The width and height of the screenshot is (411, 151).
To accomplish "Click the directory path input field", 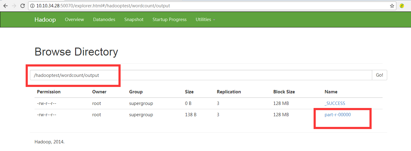I will click(x=201, y=75).
